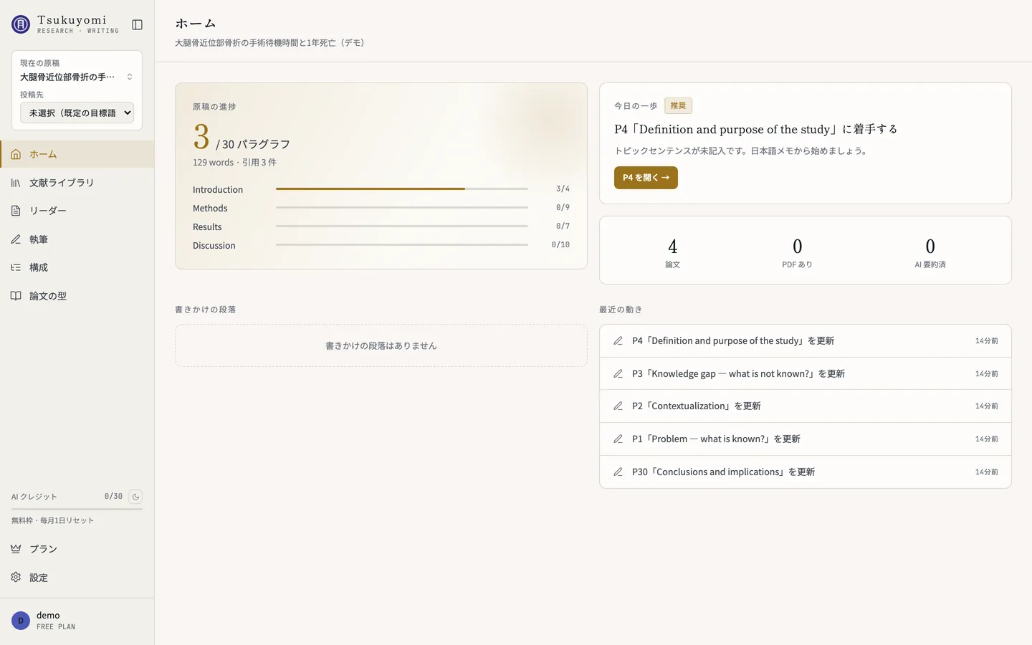1032x645 pixels.
Task: Open the 文献ライブラリ menu item
Action: [77, 183]
